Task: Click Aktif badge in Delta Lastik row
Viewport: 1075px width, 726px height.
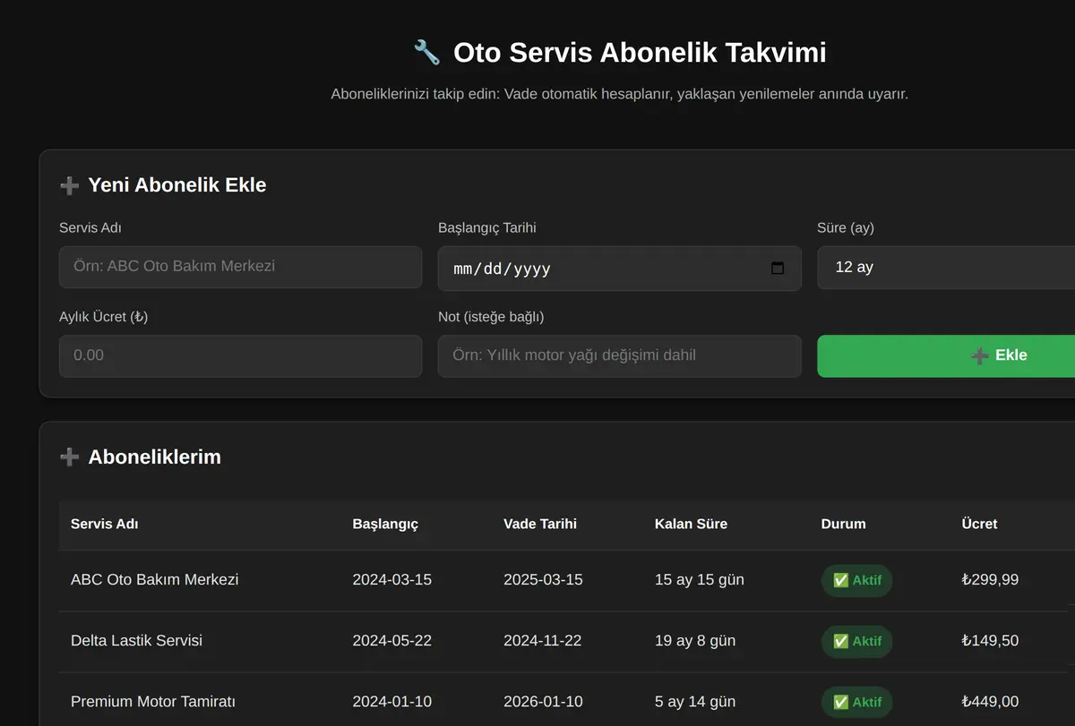Action: pos(857,641)
